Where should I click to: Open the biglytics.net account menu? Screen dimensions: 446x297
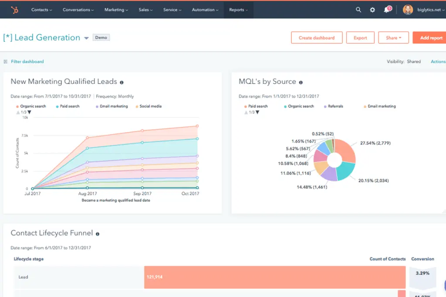(431, 10)
